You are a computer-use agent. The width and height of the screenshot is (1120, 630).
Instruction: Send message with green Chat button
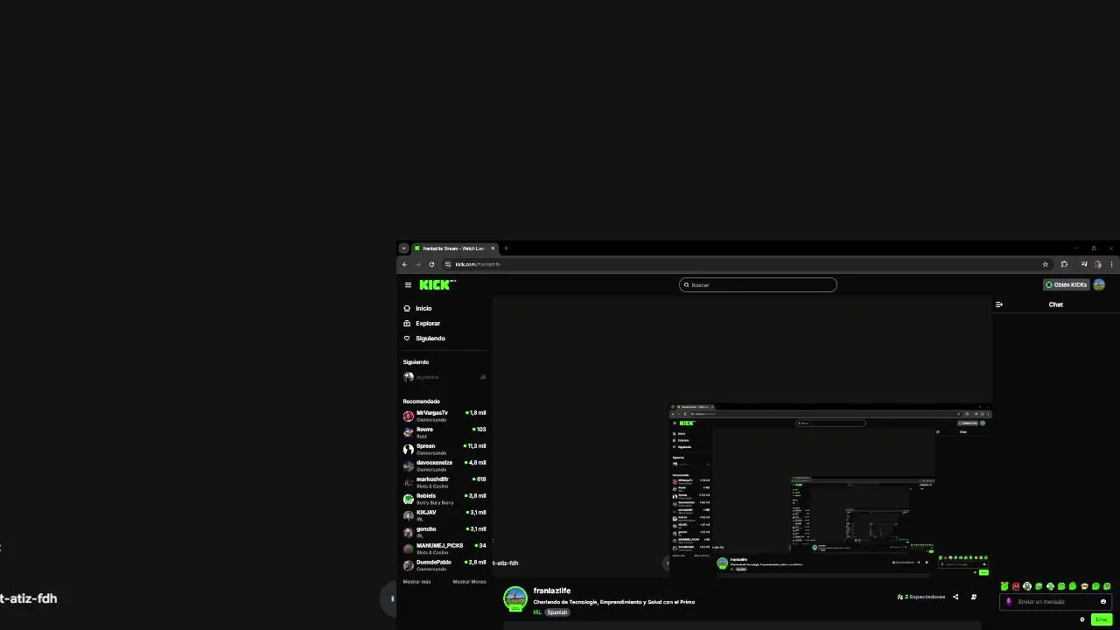click(x=1101, y=619)
